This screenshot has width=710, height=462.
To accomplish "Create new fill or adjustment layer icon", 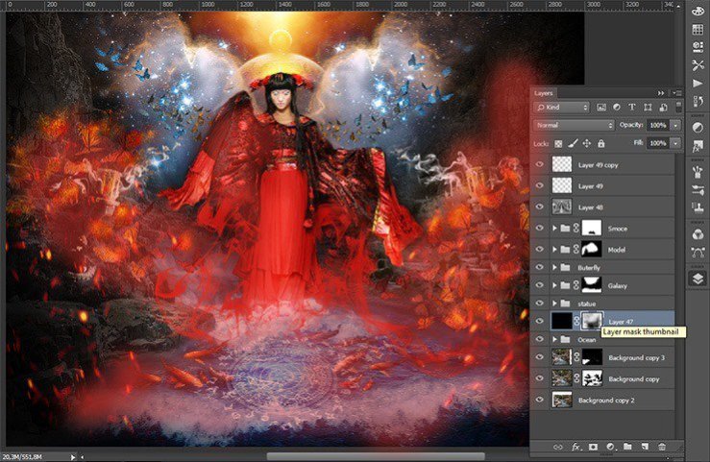I will point(610,447).
